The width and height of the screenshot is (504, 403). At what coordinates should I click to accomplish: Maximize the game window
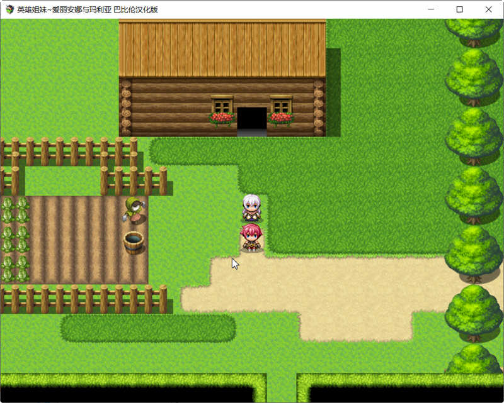pyautogui.click(x=459, y=9)
